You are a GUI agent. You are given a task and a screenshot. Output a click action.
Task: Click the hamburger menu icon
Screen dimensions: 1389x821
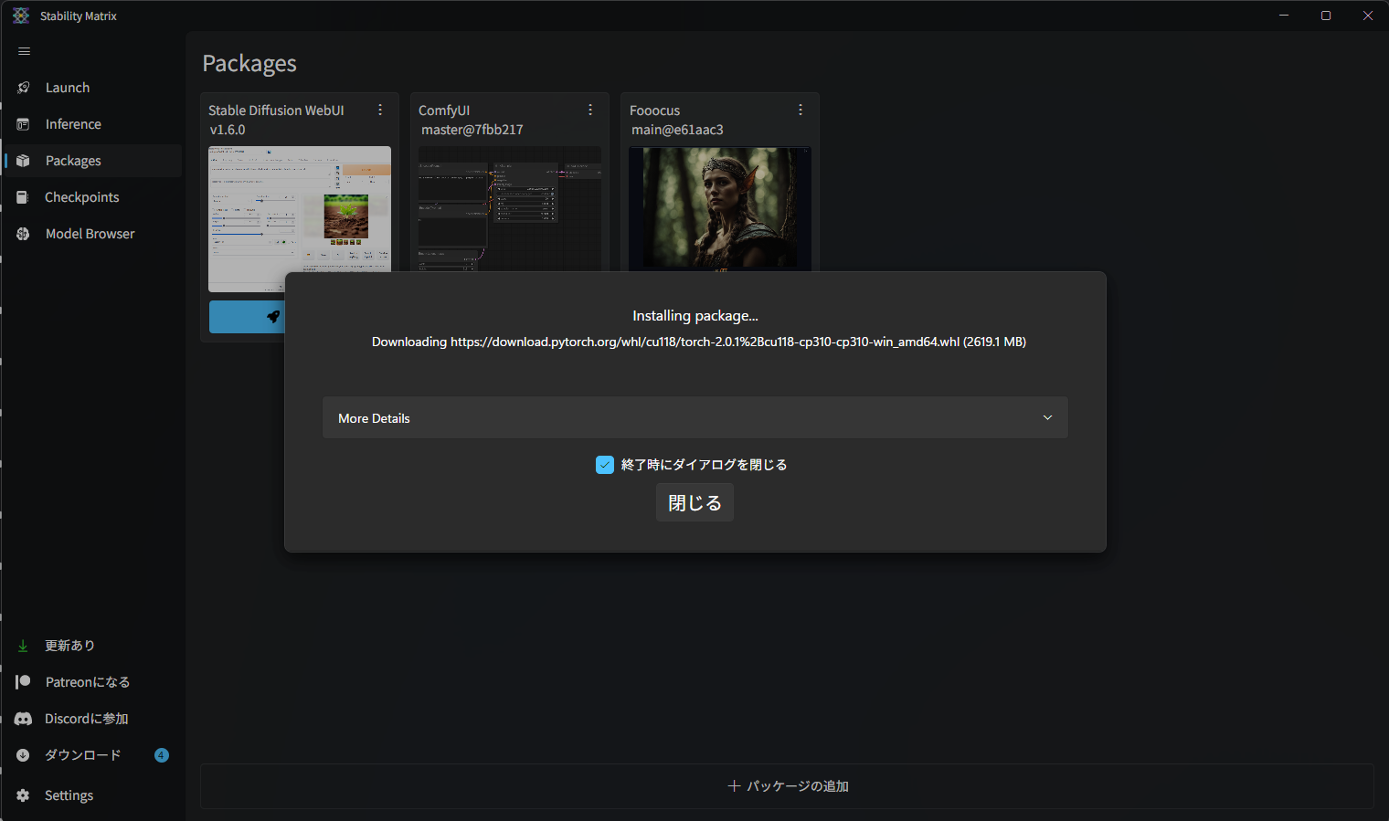coord(24,51)
